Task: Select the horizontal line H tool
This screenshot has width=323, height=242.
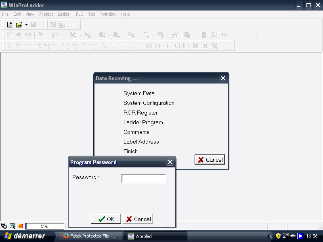Action: pos(122,46)
